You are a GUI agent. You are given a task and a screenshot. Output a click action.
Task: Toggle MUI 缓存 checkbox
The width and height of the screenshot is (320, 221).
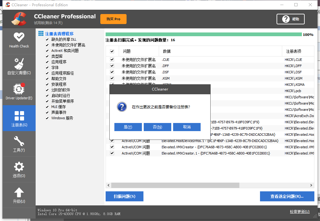[47, 107]
